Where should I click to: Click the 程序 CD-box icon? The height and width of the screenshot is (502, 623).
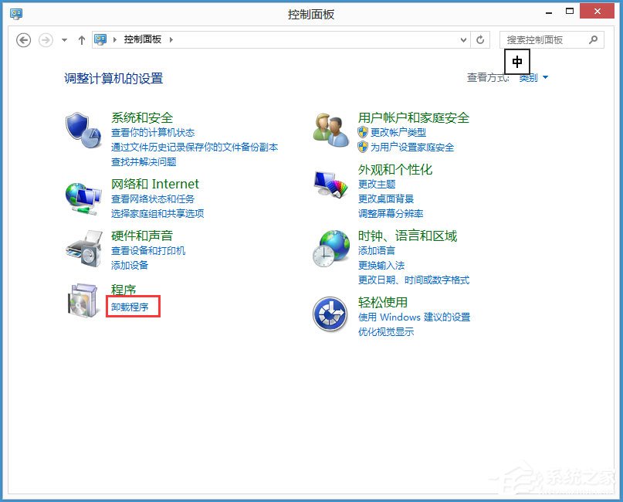83,301
